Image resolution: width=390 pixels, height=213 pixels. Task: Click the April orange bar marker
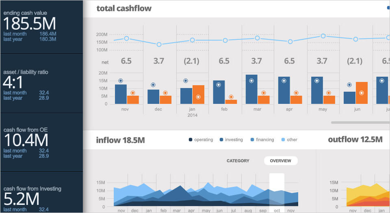click(x=296, y=93)
